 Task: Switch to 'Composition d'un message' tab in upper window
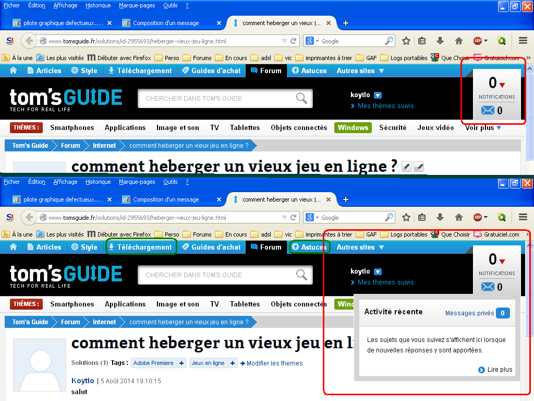[166, 23]
